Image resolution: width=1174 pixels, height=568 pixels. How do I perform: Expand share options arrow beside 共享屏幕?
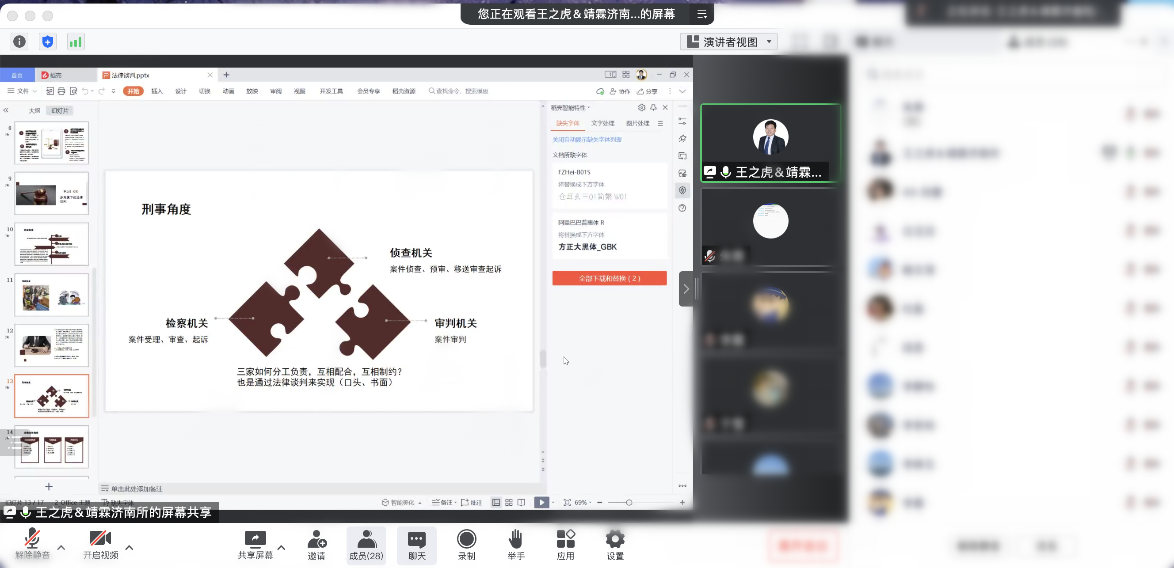click(x=282, y=548)
